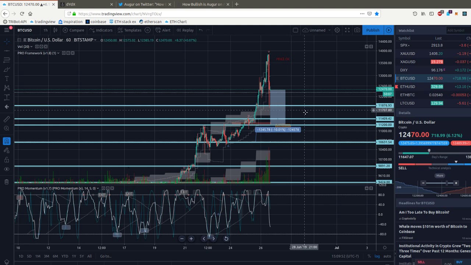Select the 3M time range
This screenshot has width=471, height=265.
[46, 256]
